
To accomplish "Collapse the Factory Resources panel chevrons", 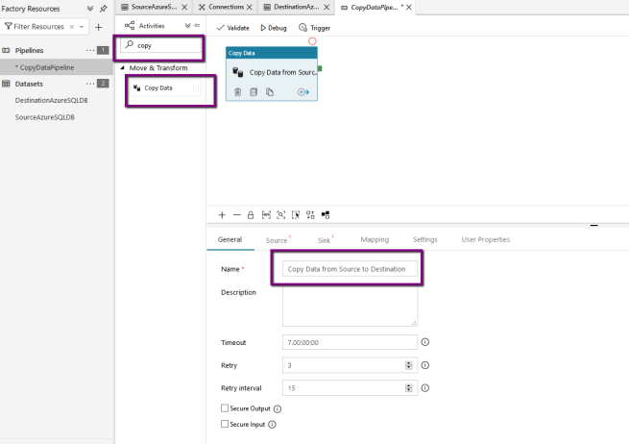I will point(90,8).
